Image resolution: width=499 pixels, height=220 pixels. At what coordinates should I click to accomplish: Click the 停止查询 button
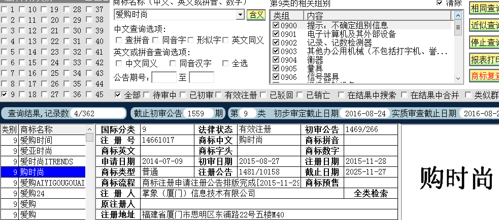pos(484,42)
